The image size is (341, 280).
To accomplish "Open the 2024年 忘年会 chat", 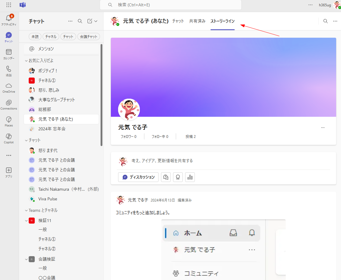I will click(61, 129).
